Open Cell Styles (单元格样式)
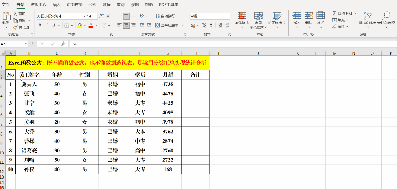397x189 pixels. [277, 20]
